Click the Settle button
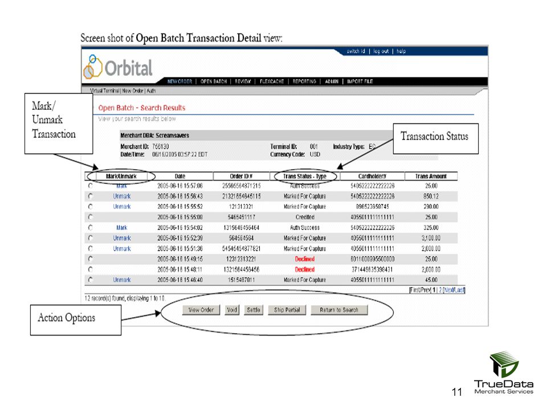 coord(254,310)
